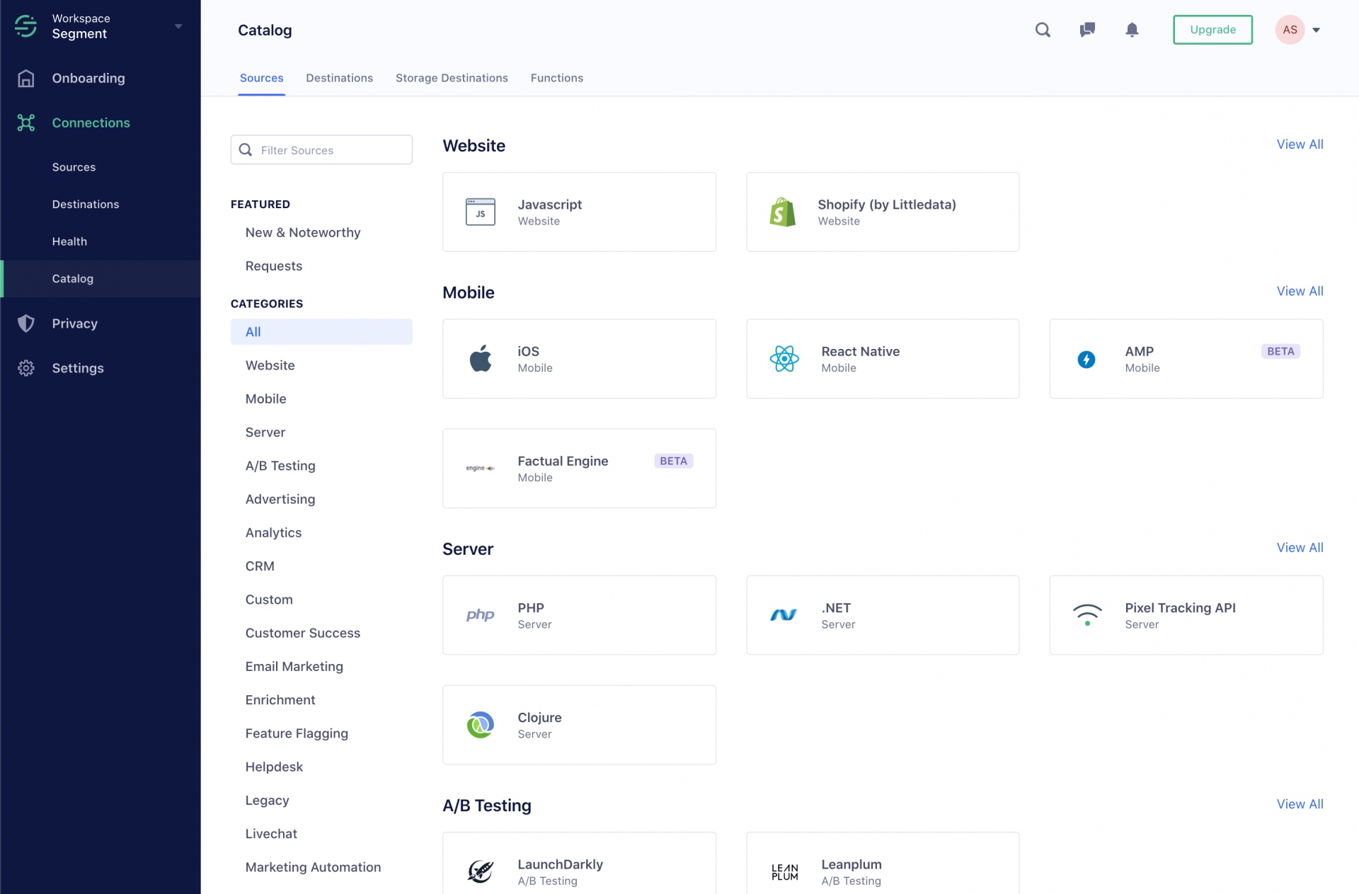This screenshot has height=894, width=1359.
Task: Click the React Native atom icon
Action: [784, 358]
